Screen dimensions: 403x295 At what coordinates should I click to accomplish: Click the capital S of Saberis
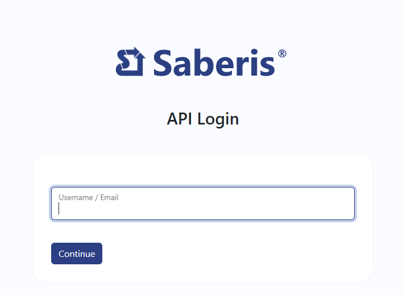pos(164,63)
